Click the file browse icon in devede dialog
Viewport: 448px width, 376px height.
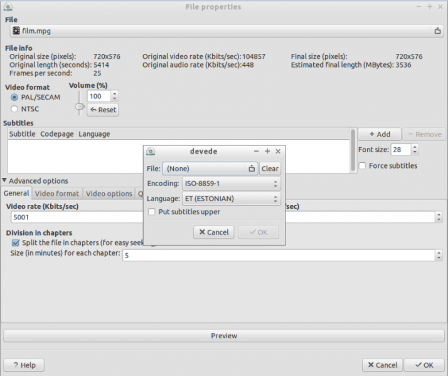tap(251, 169)
